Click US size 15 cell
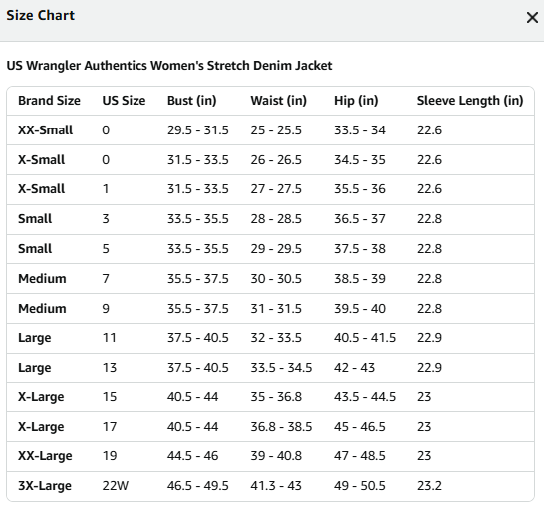 point(109,397)
